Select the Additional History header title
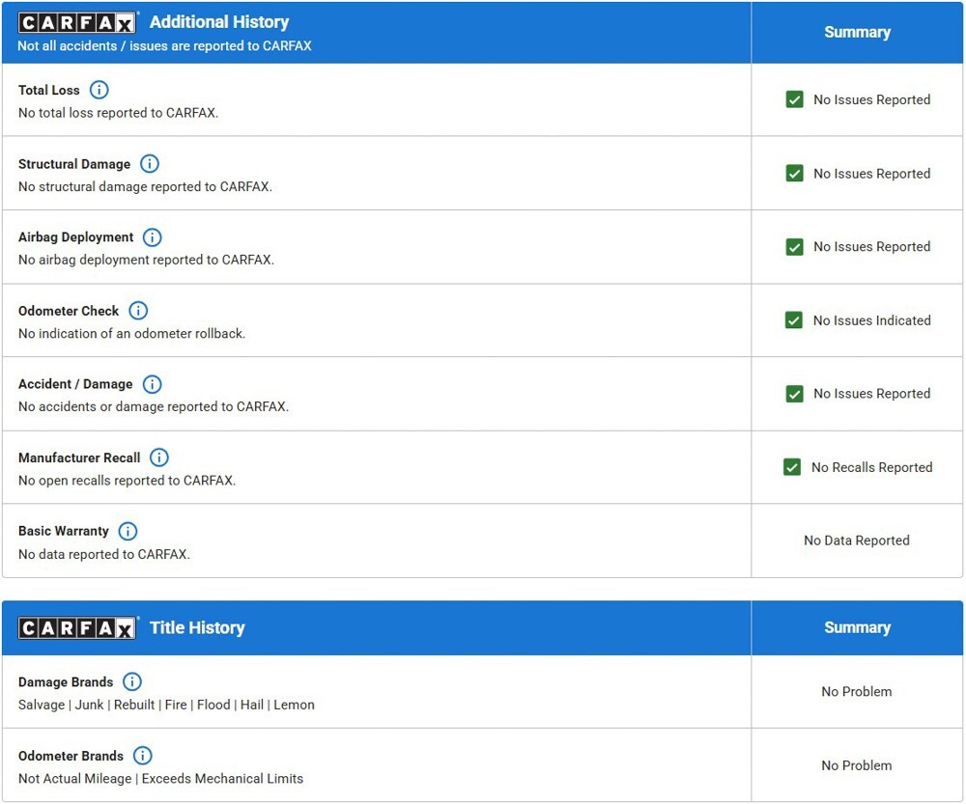 219,22
